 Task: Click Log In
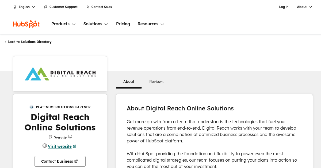pos(284,7)
